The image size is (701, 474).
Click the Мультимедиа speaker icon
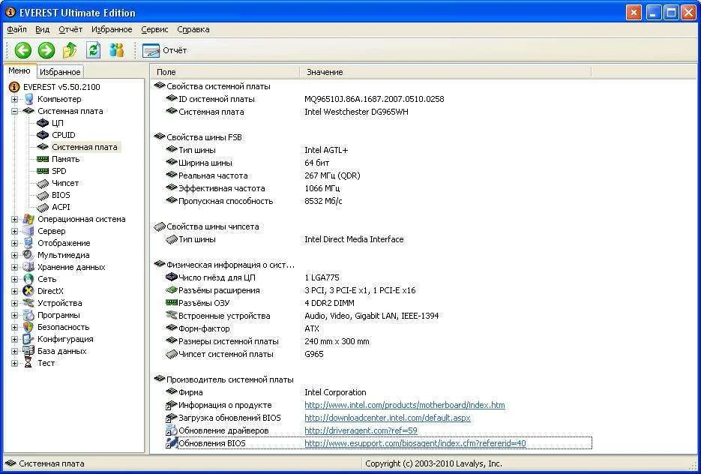point(28,255)
